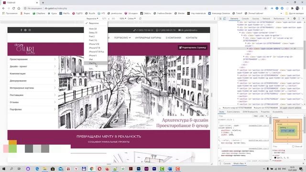
Task: Open Windows Start menu
Action: click(x=3, y=169)
